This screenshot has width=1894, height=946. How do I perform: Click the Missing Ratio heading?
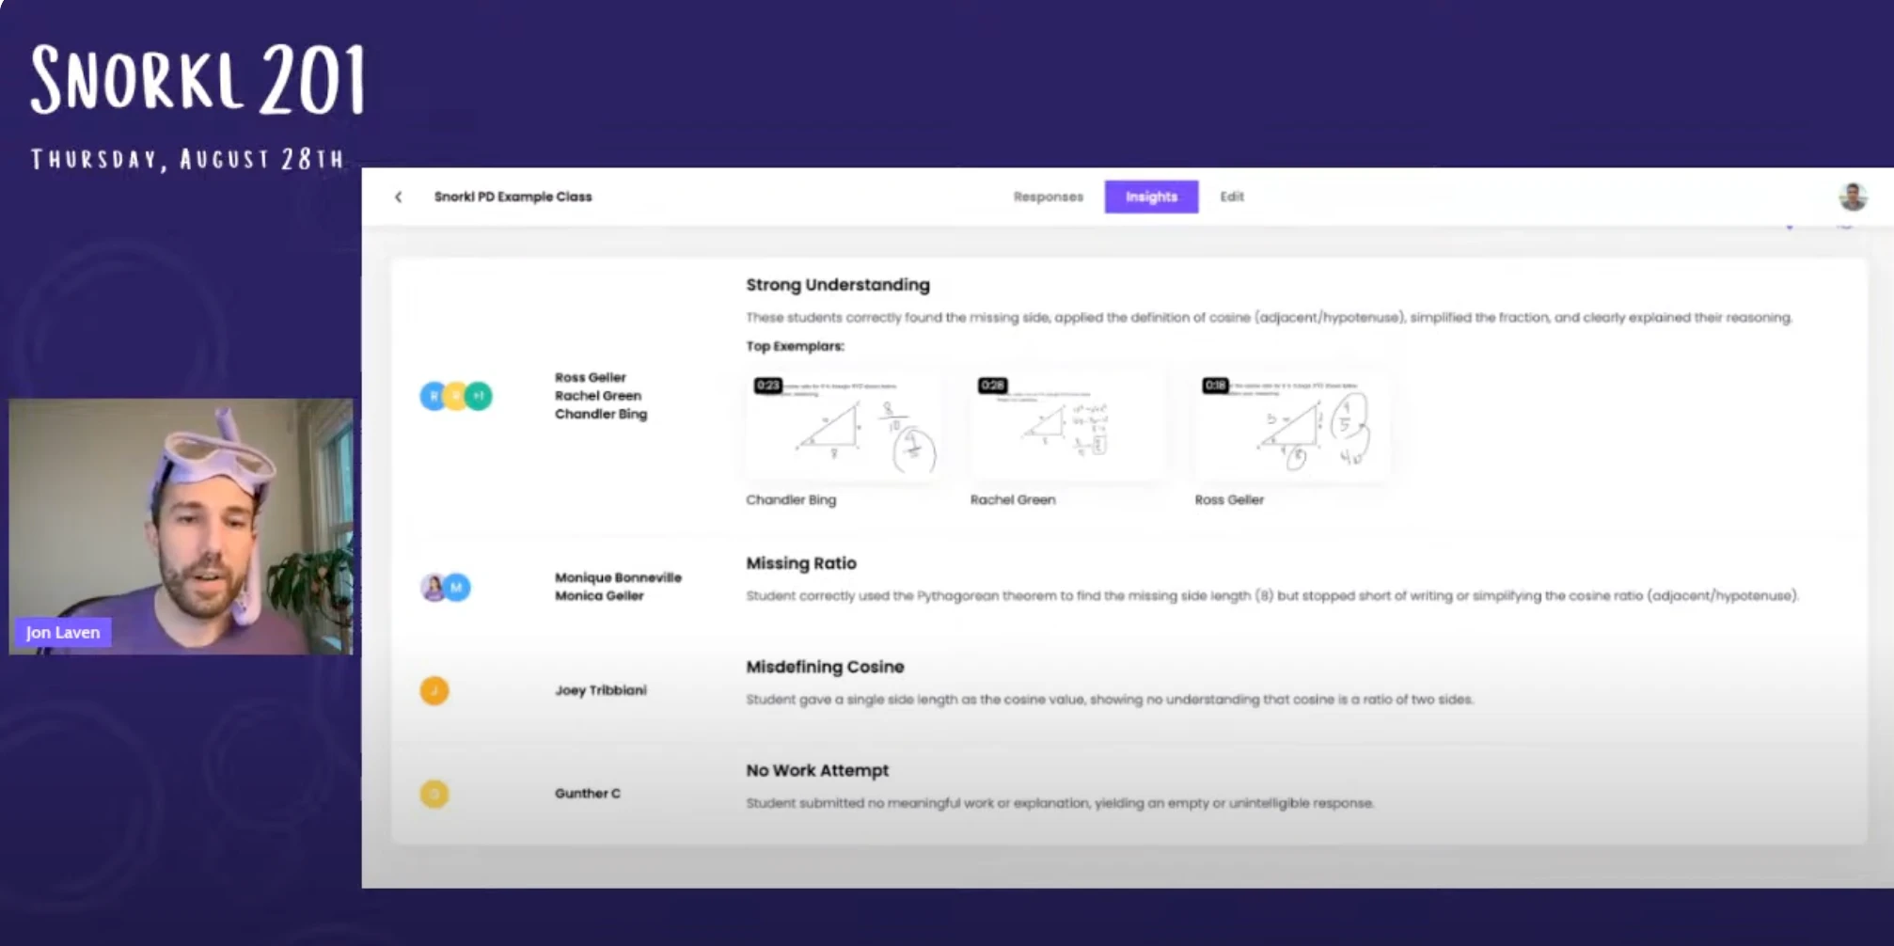pyautogui.click(x=801, y=563)
